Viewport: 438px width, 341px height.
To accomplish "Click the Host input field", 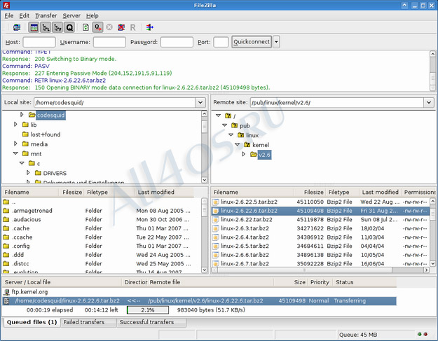I will click(x=39, y=42).
